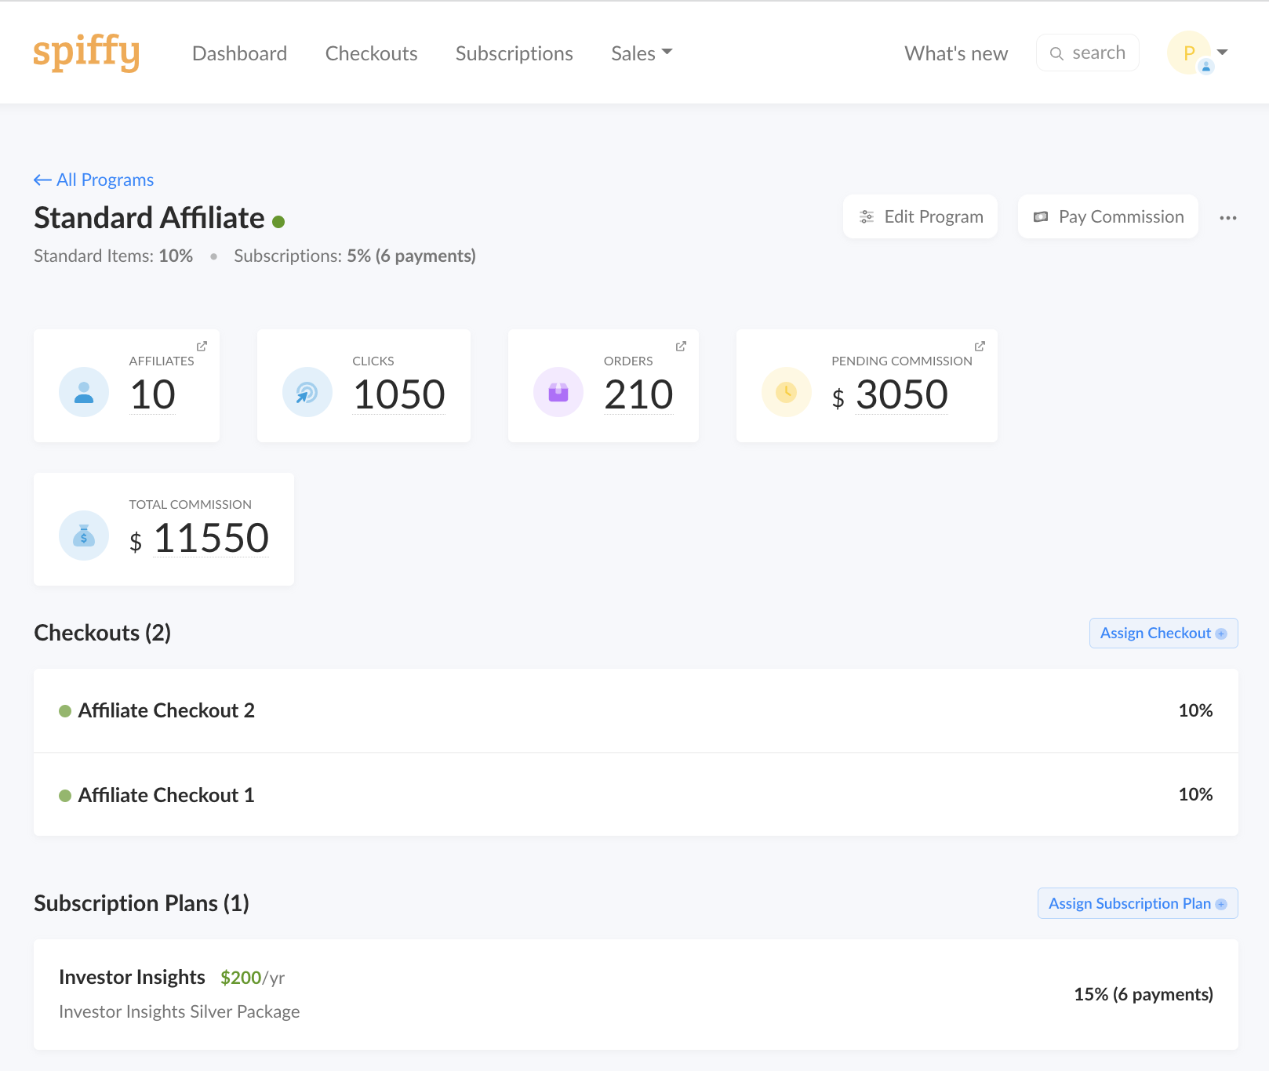Click the Edit Program button
The height and width of the screenshot is (1071, 1269).
[x=920, y=216]
